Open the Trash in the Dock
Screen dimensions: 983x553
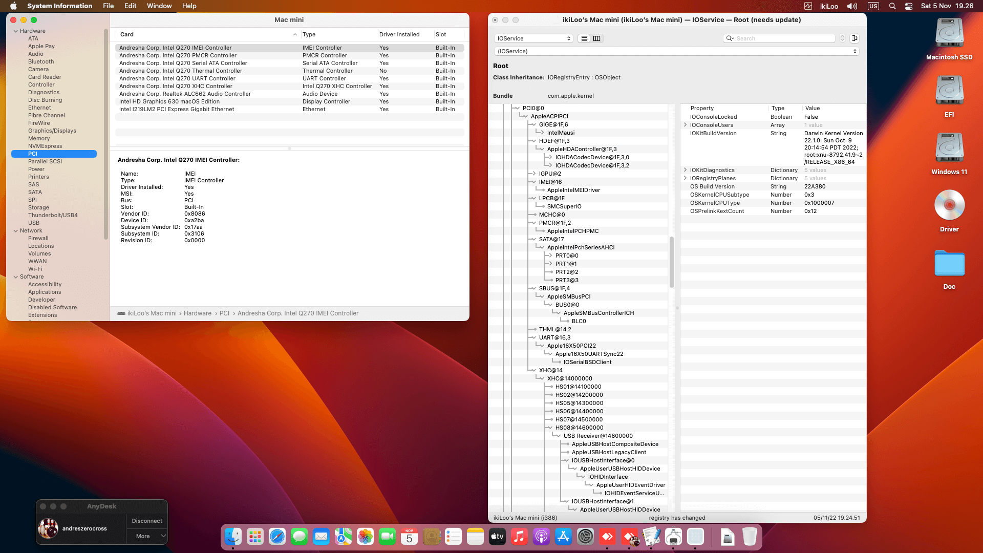(750, 536)
